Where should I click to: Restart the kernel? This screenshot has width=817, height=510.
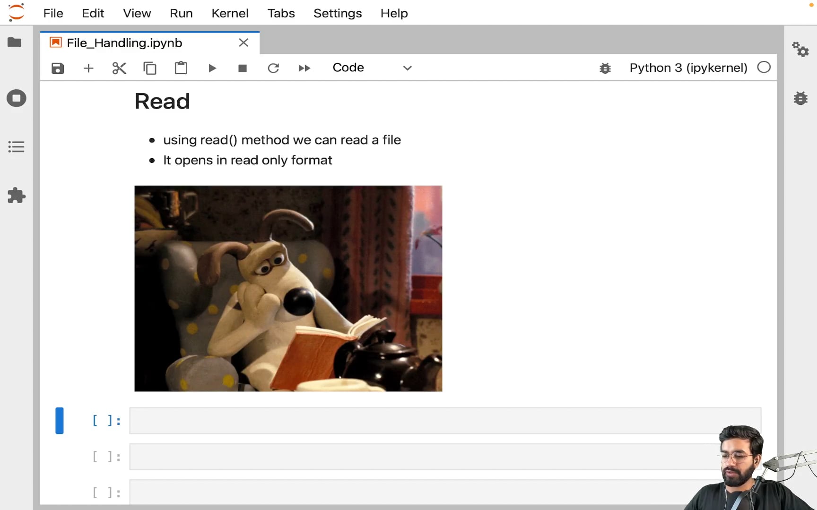pyautogui.click(x=273, y=68)
